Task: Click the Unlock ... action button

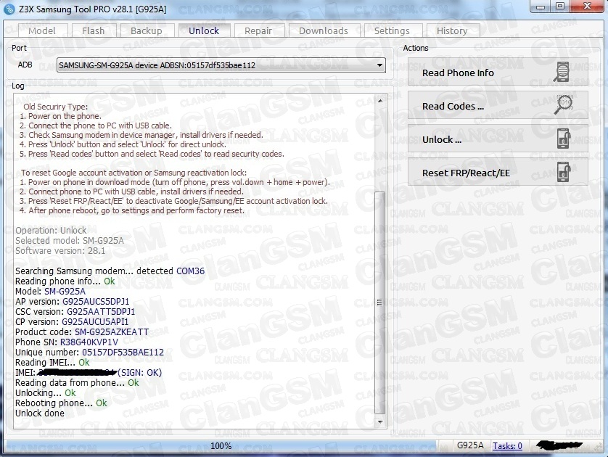Action: click(x=498, y=139)
